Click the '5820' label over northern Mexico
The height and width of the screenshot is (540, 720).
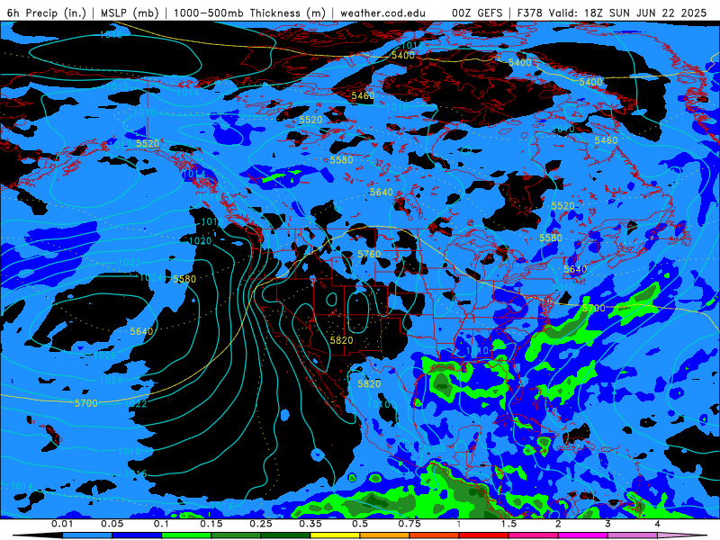pyautogui.click(x=369, y=384)
